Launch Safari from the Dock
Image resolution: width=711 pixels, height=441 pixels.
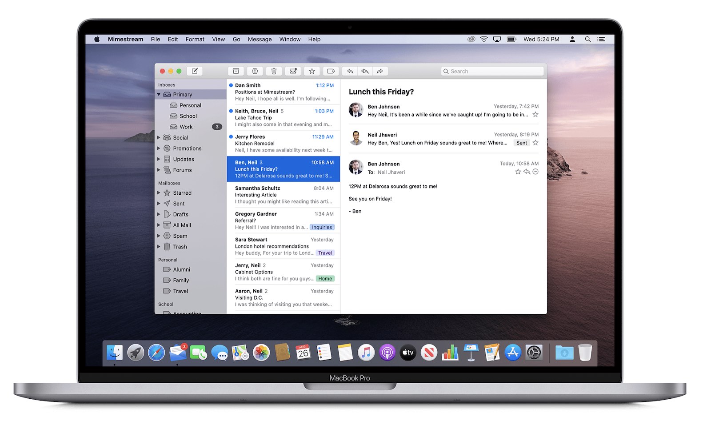pyautogui.click(x=156, y=353)
